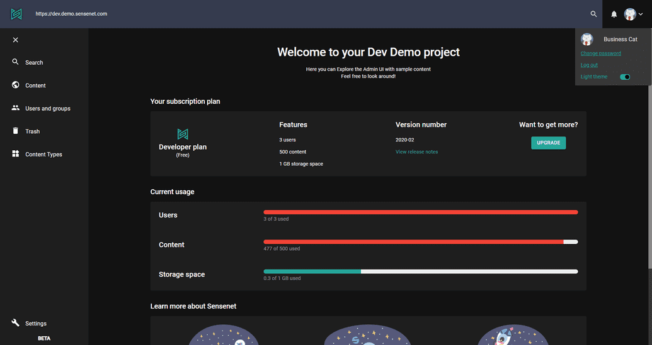This screenshot has height=345, width=652.
Task: Click the '3 users' feature text
Action: [287, 140]
